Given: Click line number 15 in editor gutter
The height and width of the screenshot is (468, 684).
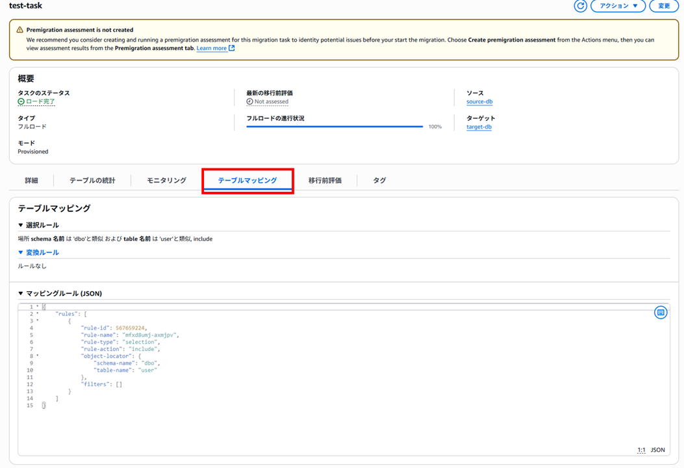Looking at the screenshot, I should (x=30, y=405).
